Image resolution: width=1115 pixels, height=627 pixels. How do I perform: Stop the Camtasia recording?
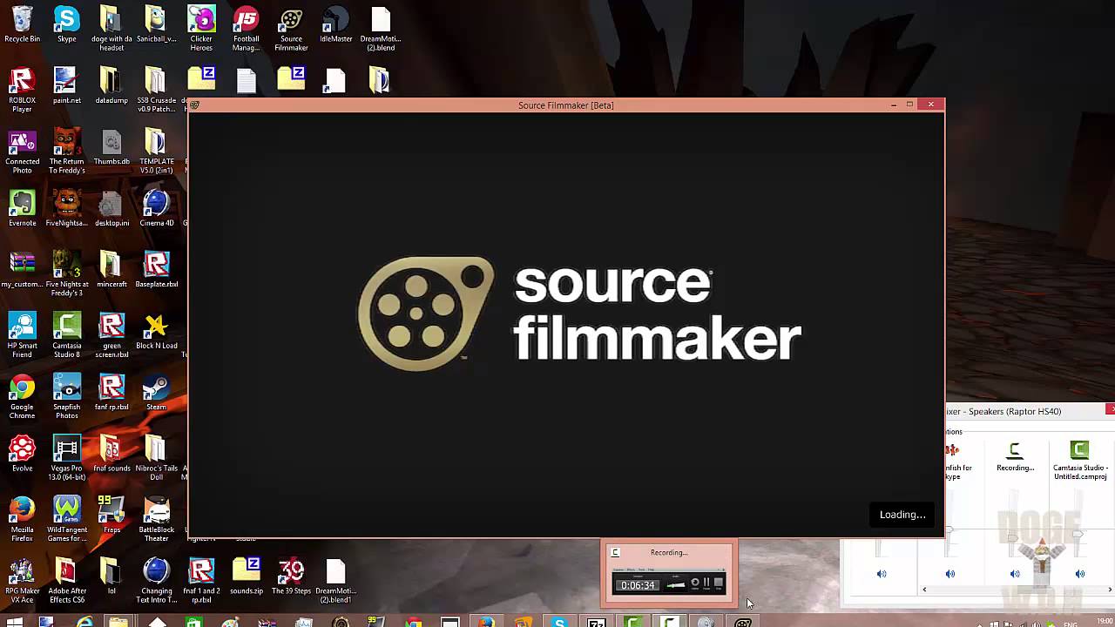click(x=719, y=583)
